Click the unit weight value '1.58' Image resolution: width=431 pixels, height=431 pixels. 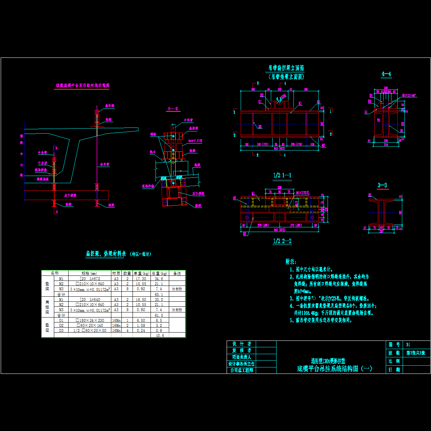(x=141, y=325)
